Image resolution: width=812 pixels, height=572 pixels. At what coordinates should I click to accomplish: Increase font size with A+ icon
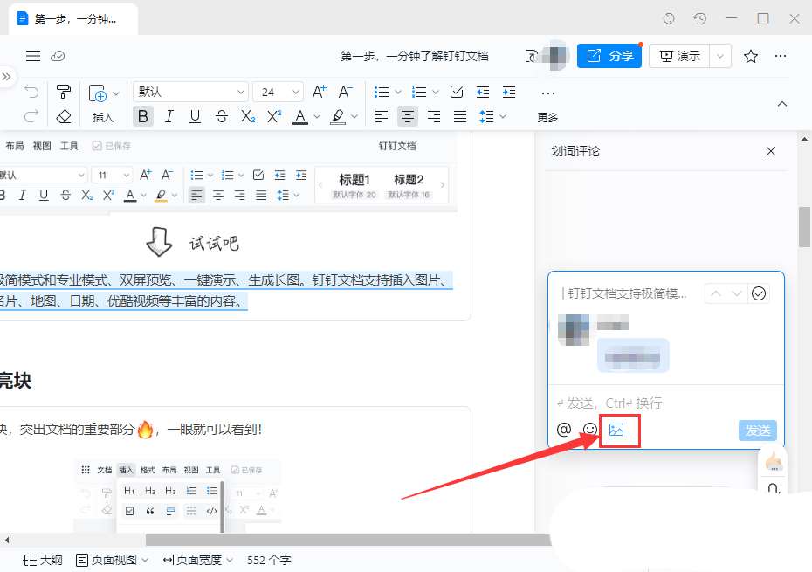click(x=319, y=93)
